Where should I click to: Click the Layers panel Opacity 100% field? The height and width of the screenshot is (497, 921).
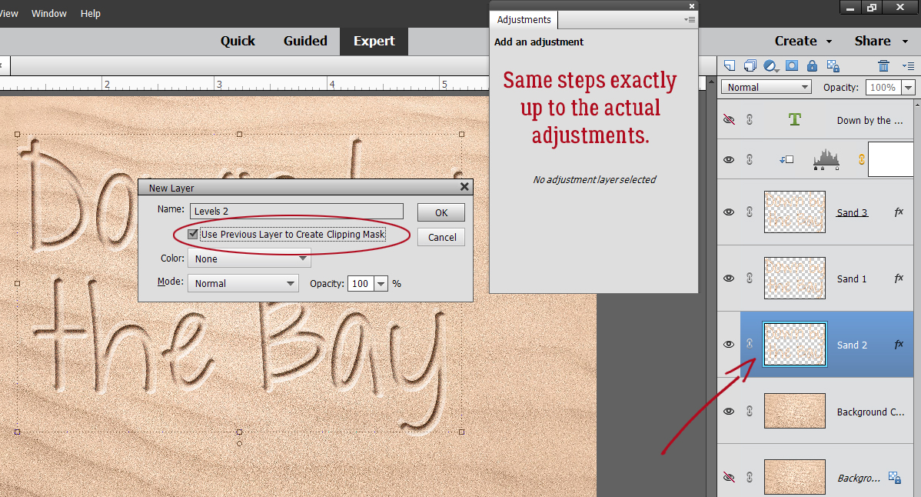(x=883, y=87)
